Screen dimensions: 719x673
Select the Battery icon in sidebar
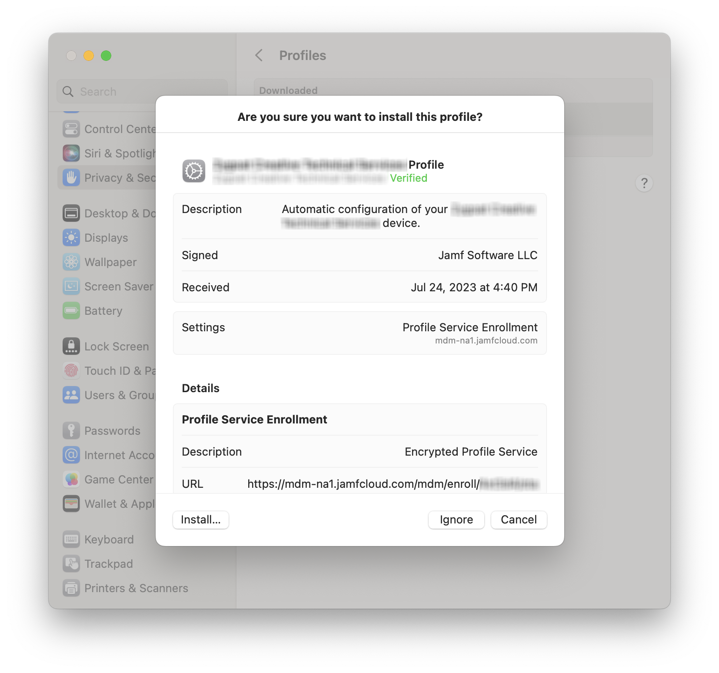pos(71,311)
